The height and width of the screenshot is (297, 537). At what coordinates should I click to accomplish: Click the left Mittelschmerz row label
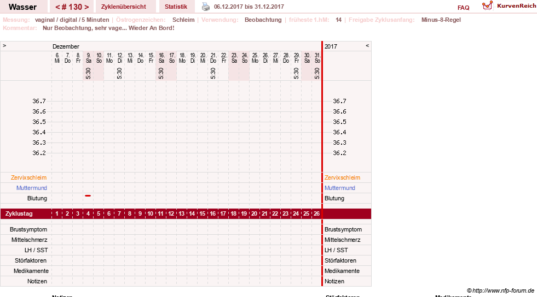point(29,240)
